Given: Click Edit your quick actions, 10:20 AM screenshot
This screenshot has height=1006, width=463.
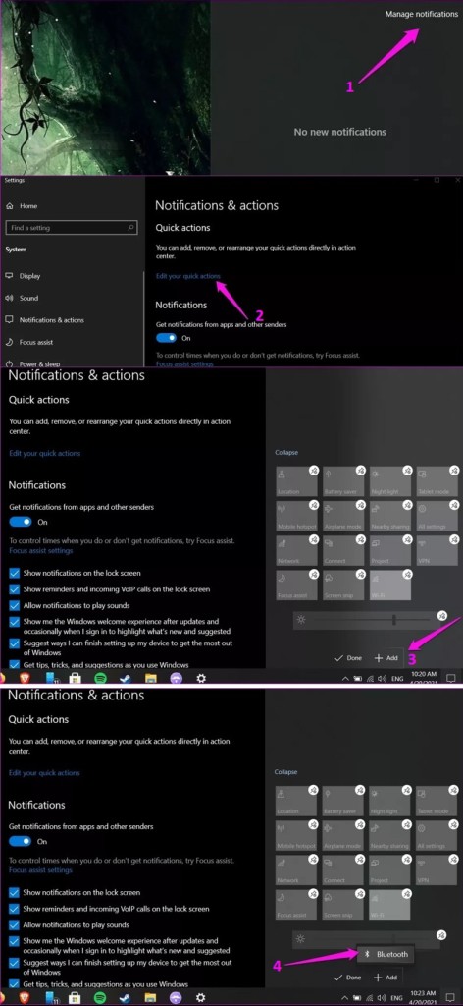Looking at the screenshot, I should [x=45, y=454].
